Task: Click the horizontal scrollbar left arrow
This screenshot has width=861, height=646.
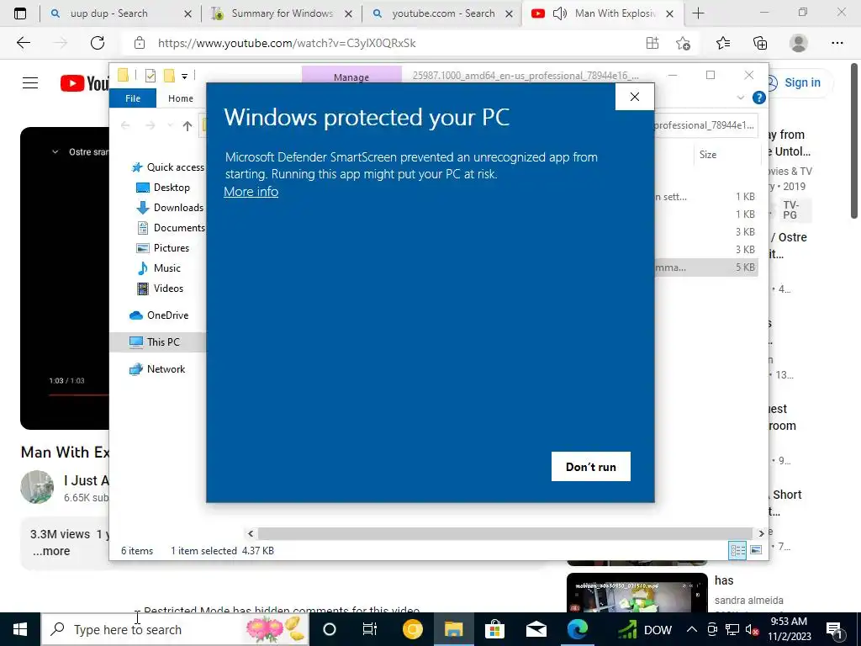Action: point(251,533)
